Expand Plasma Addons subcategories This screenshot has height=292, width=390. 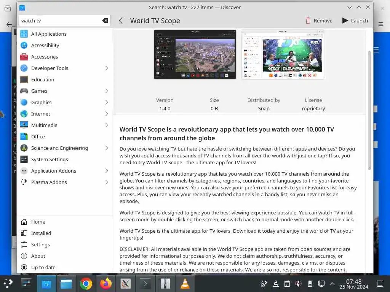tap(107, 182)
